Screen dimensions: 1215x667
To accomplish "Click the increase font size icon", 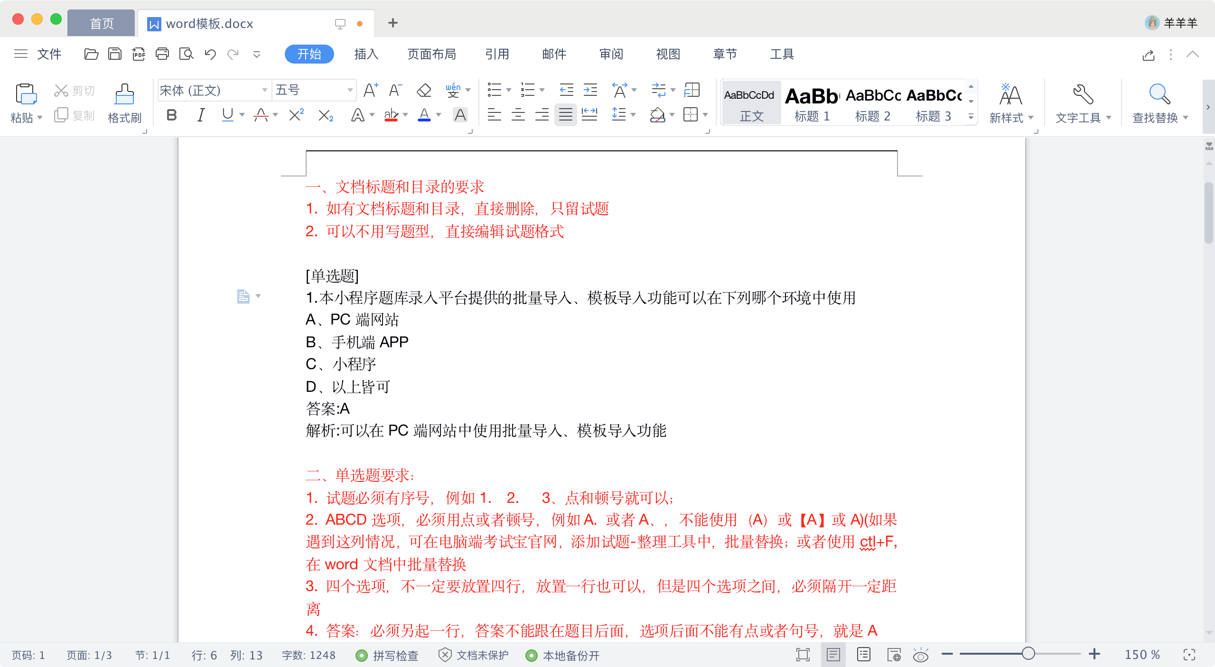I will tap(370, 90).
